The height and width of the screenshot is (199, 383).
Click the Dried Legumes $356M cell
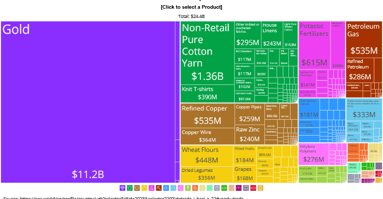[207, 174]
